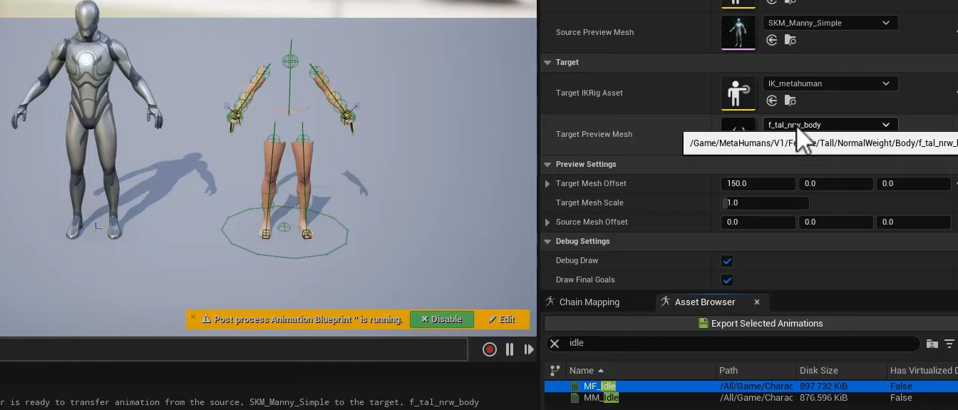Edit the Source Mesh Offset Y value field
958x410 pixels.
click(x=835, y=222)
